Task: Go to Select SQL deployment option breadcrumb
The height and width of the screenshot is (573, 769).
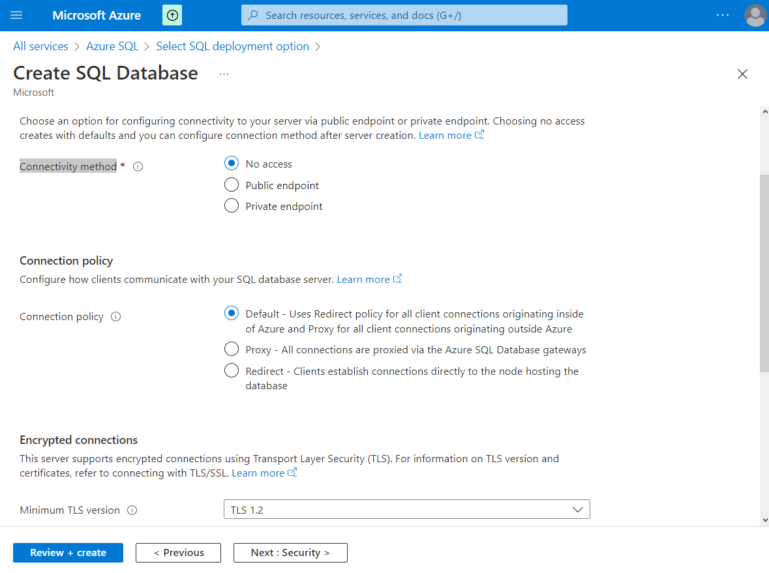Action: point(232,46)
